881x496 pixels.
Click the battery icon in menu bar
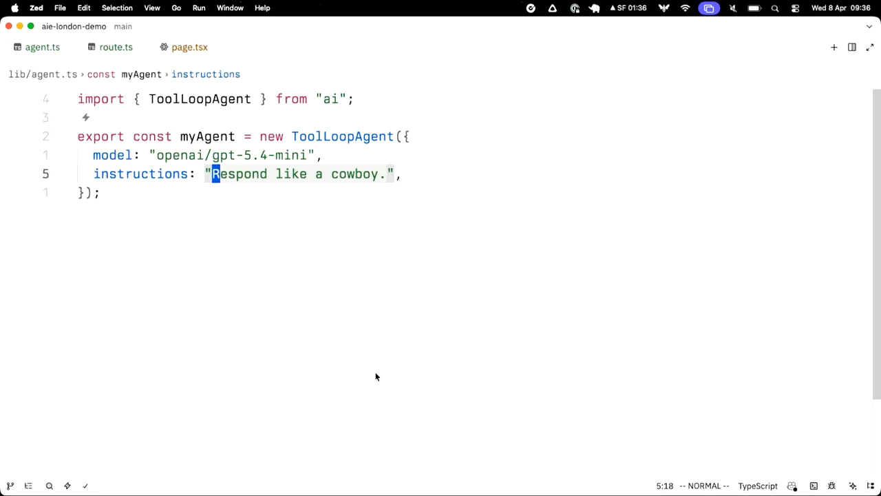click(754, 8)
